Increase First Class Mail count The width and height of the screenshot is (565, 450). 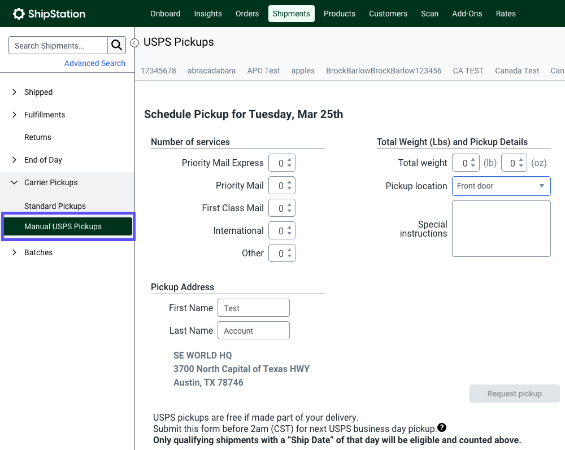[x=289, y=205]
